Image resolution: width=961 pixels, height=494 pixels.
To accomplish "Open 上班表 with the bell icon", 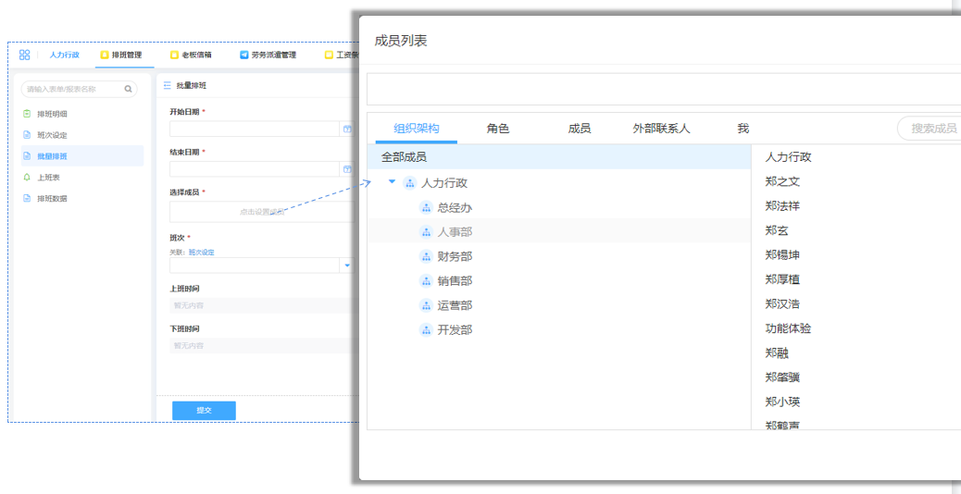I will click(50, 177).
